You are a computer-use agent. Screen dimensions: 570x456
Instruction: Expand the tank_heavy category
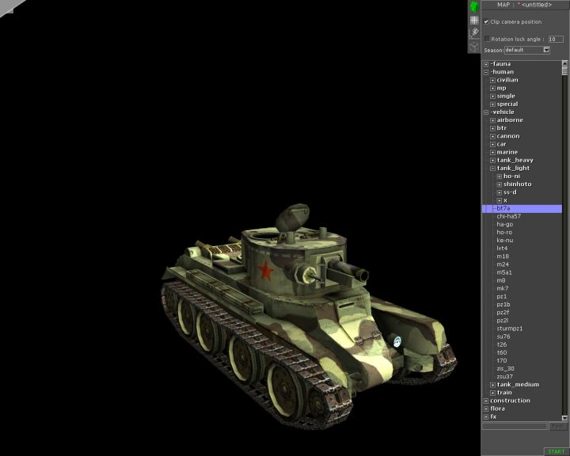[492, 160]
